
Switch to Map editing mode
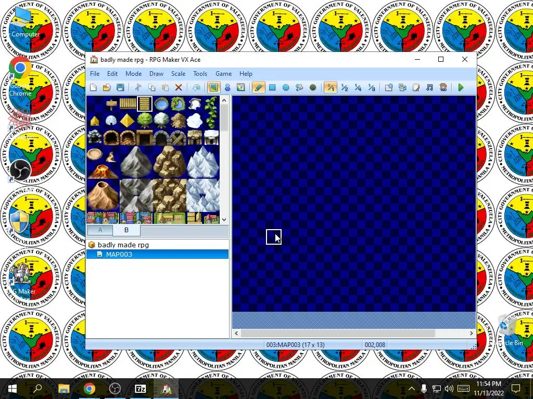tap(213, 87)
